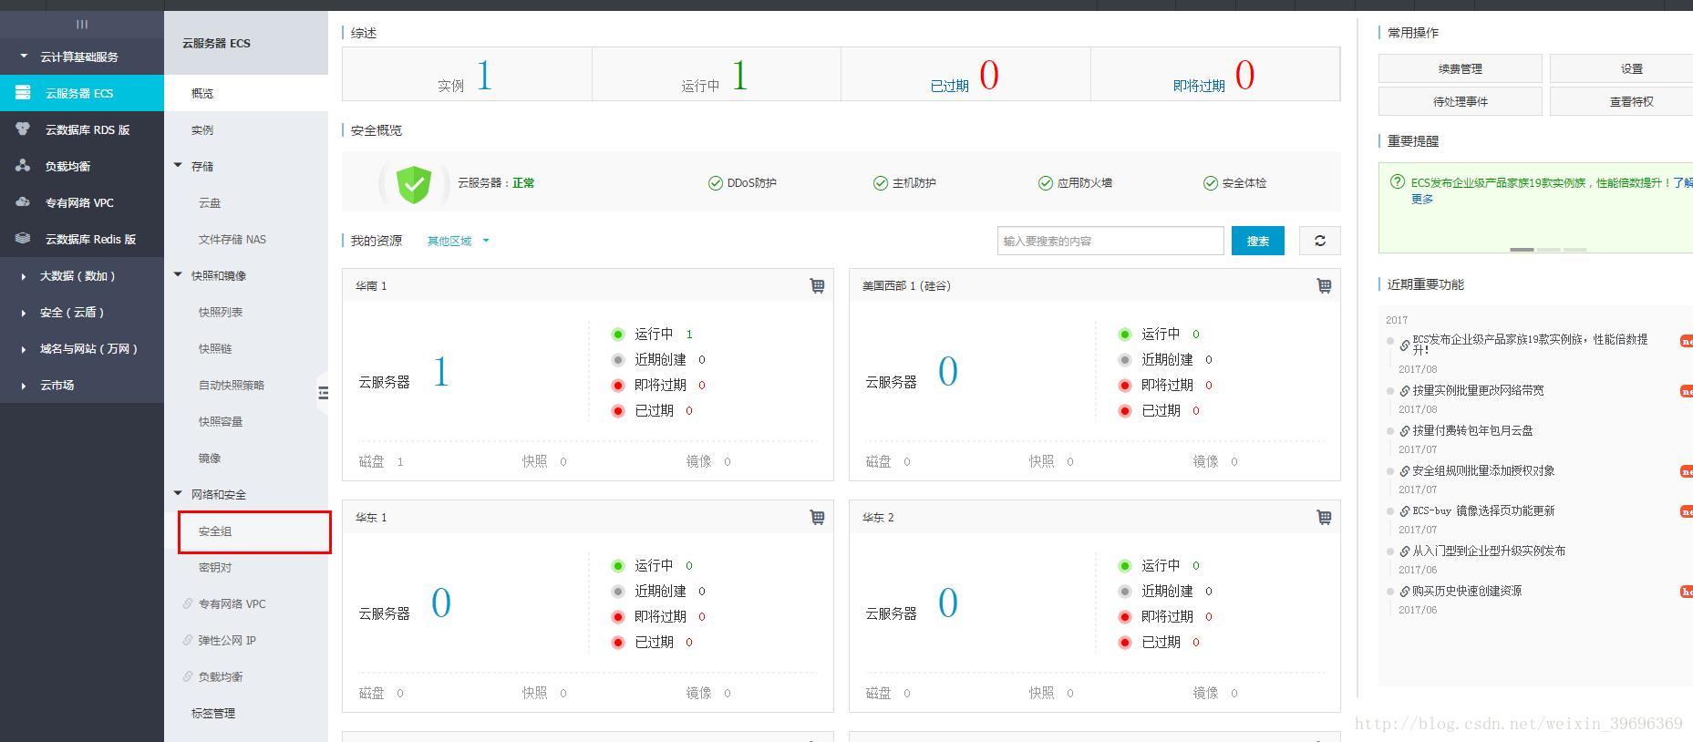The image size is (1693, 742).
Task: Collapse the secondary navigation with handle icon
Action: 323,393
